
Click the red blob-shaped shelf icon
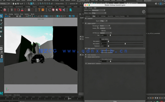tap(60, 10)
